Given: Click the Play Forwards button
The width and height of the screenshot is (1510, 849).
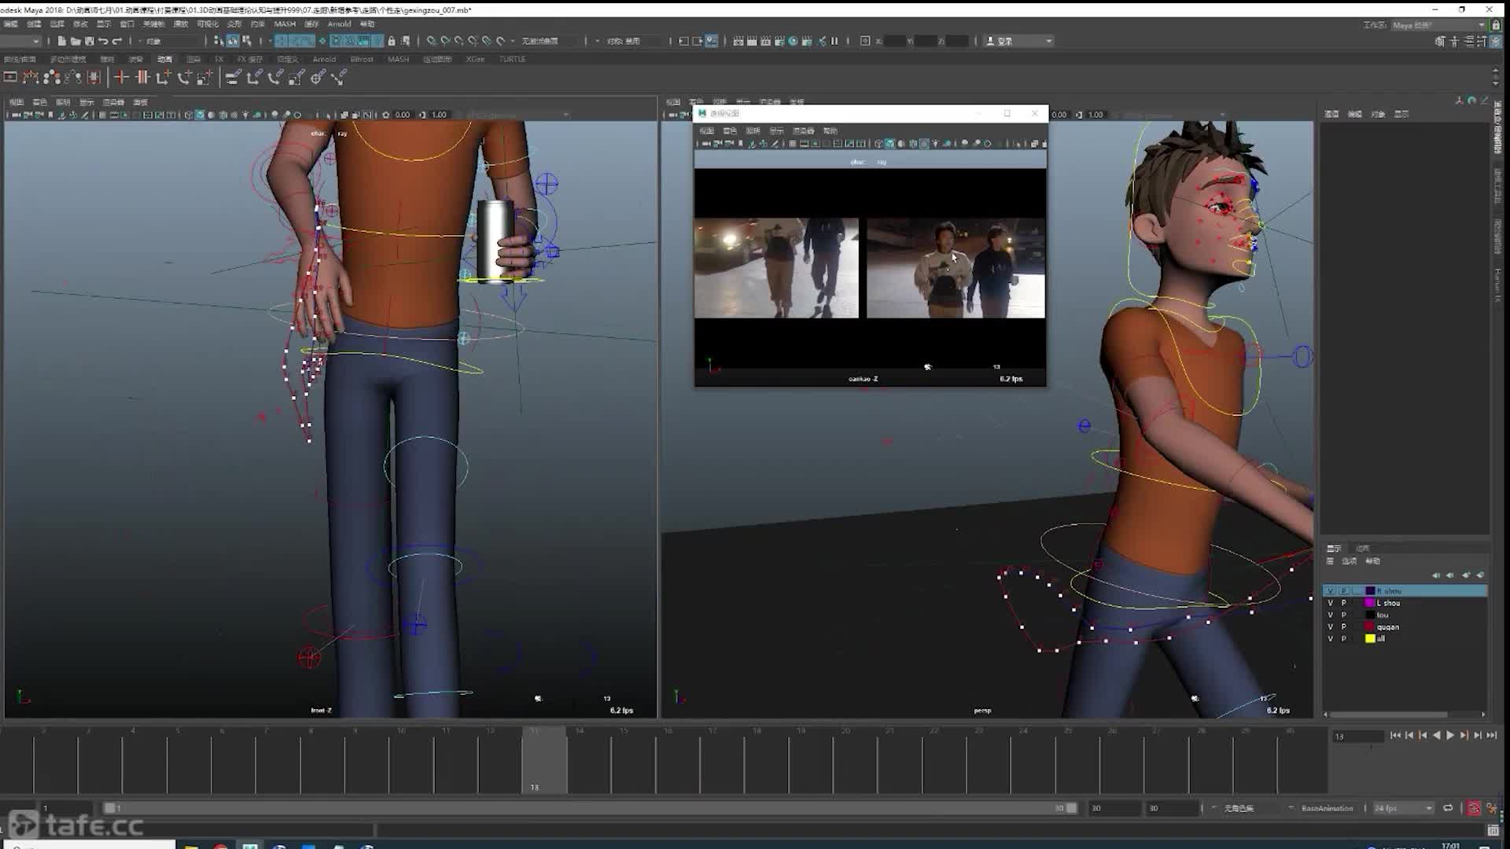Looking at the screenshot, I should (1450, 735).
